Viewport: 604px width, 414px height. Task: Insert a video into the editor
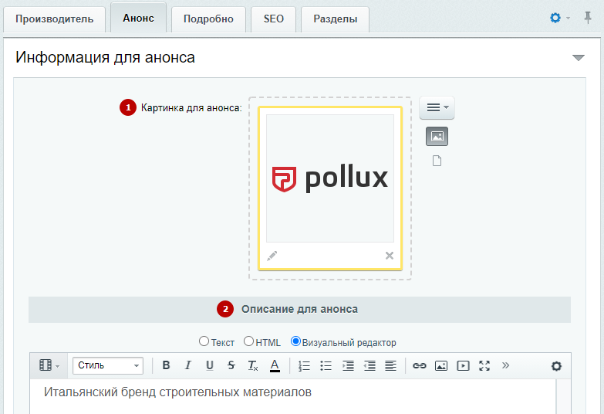[463, 365]
